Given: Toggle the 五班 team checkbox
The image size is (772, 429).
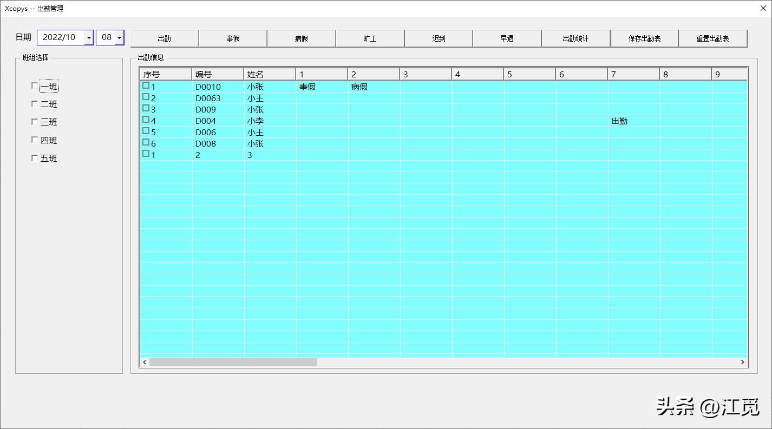Looking at the screenshot, I should 35,158.
